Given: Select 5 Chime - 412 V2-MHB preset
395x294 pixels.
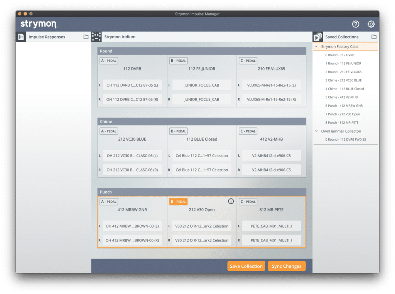Looking at the screenshot, I should 341,97.
